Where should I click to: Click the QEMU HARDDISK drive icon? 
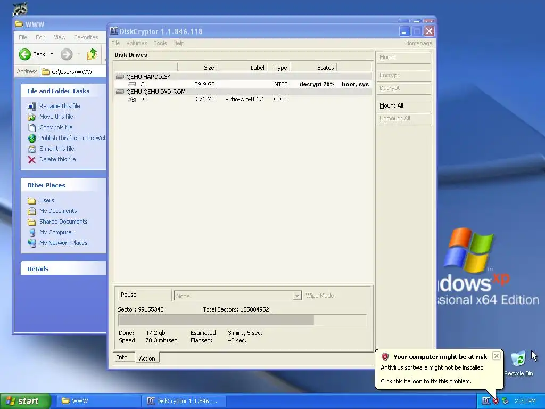120,77
